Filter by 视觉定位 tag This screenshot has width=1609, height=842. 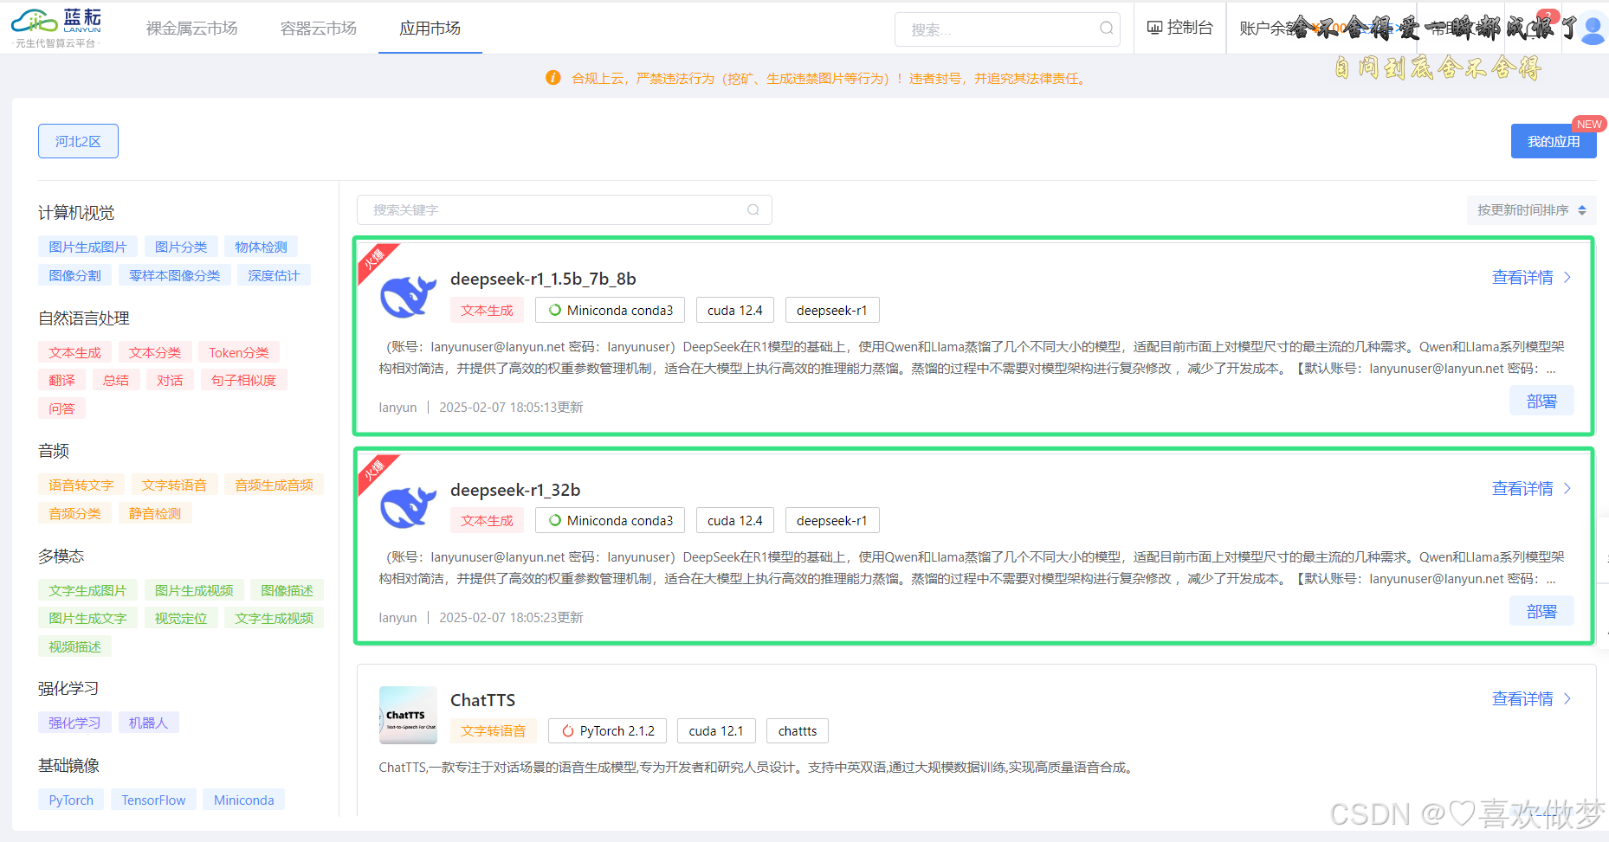click(181, 619)
